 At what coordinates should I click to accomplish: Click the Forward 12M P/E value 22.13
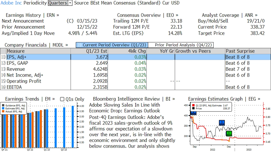tap(176, 27)
